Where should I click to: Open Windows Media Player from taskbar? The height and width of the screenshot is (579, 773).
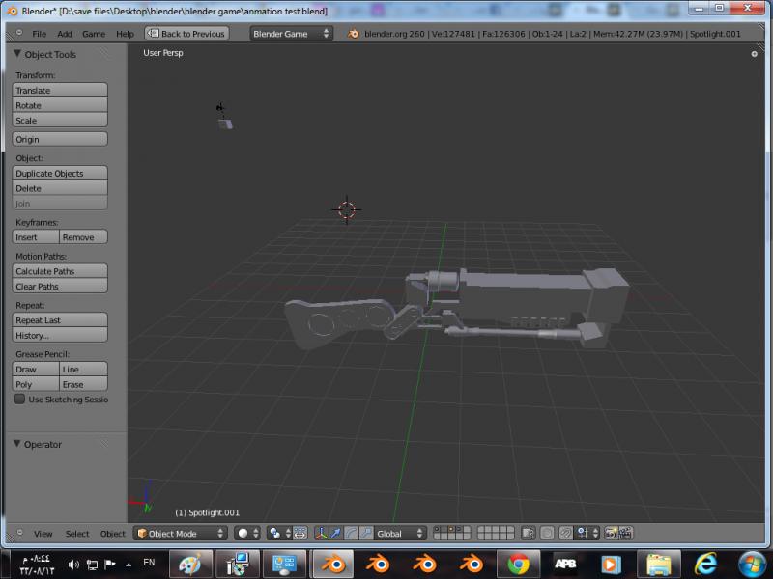pos(612,564)
